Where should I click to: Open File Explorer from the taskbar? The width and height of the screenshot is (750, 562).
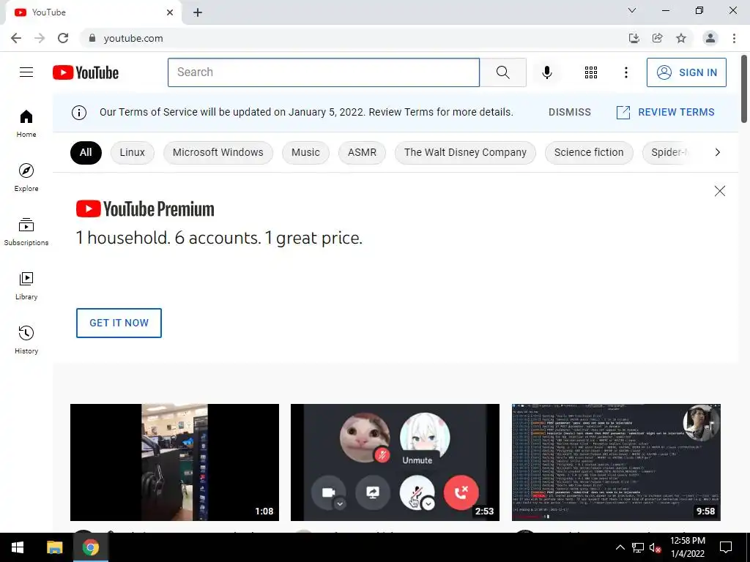(x=54, y=547)
